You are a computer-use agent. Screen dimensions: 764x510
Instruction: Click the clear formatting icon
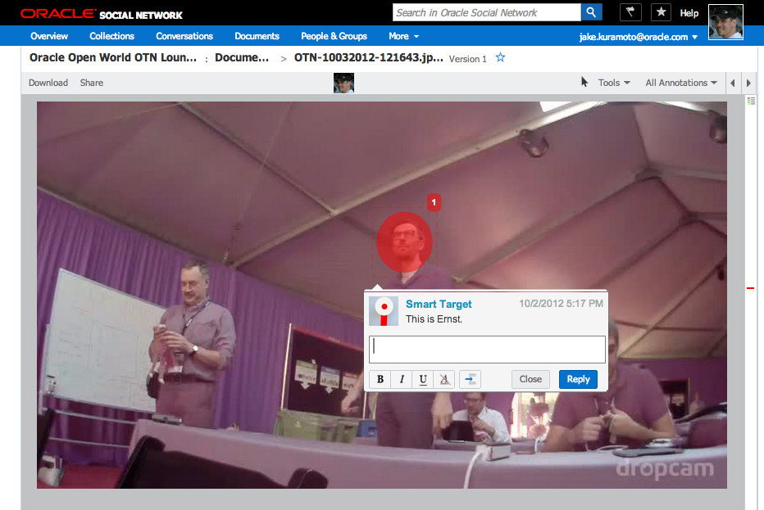pos(444,379)
